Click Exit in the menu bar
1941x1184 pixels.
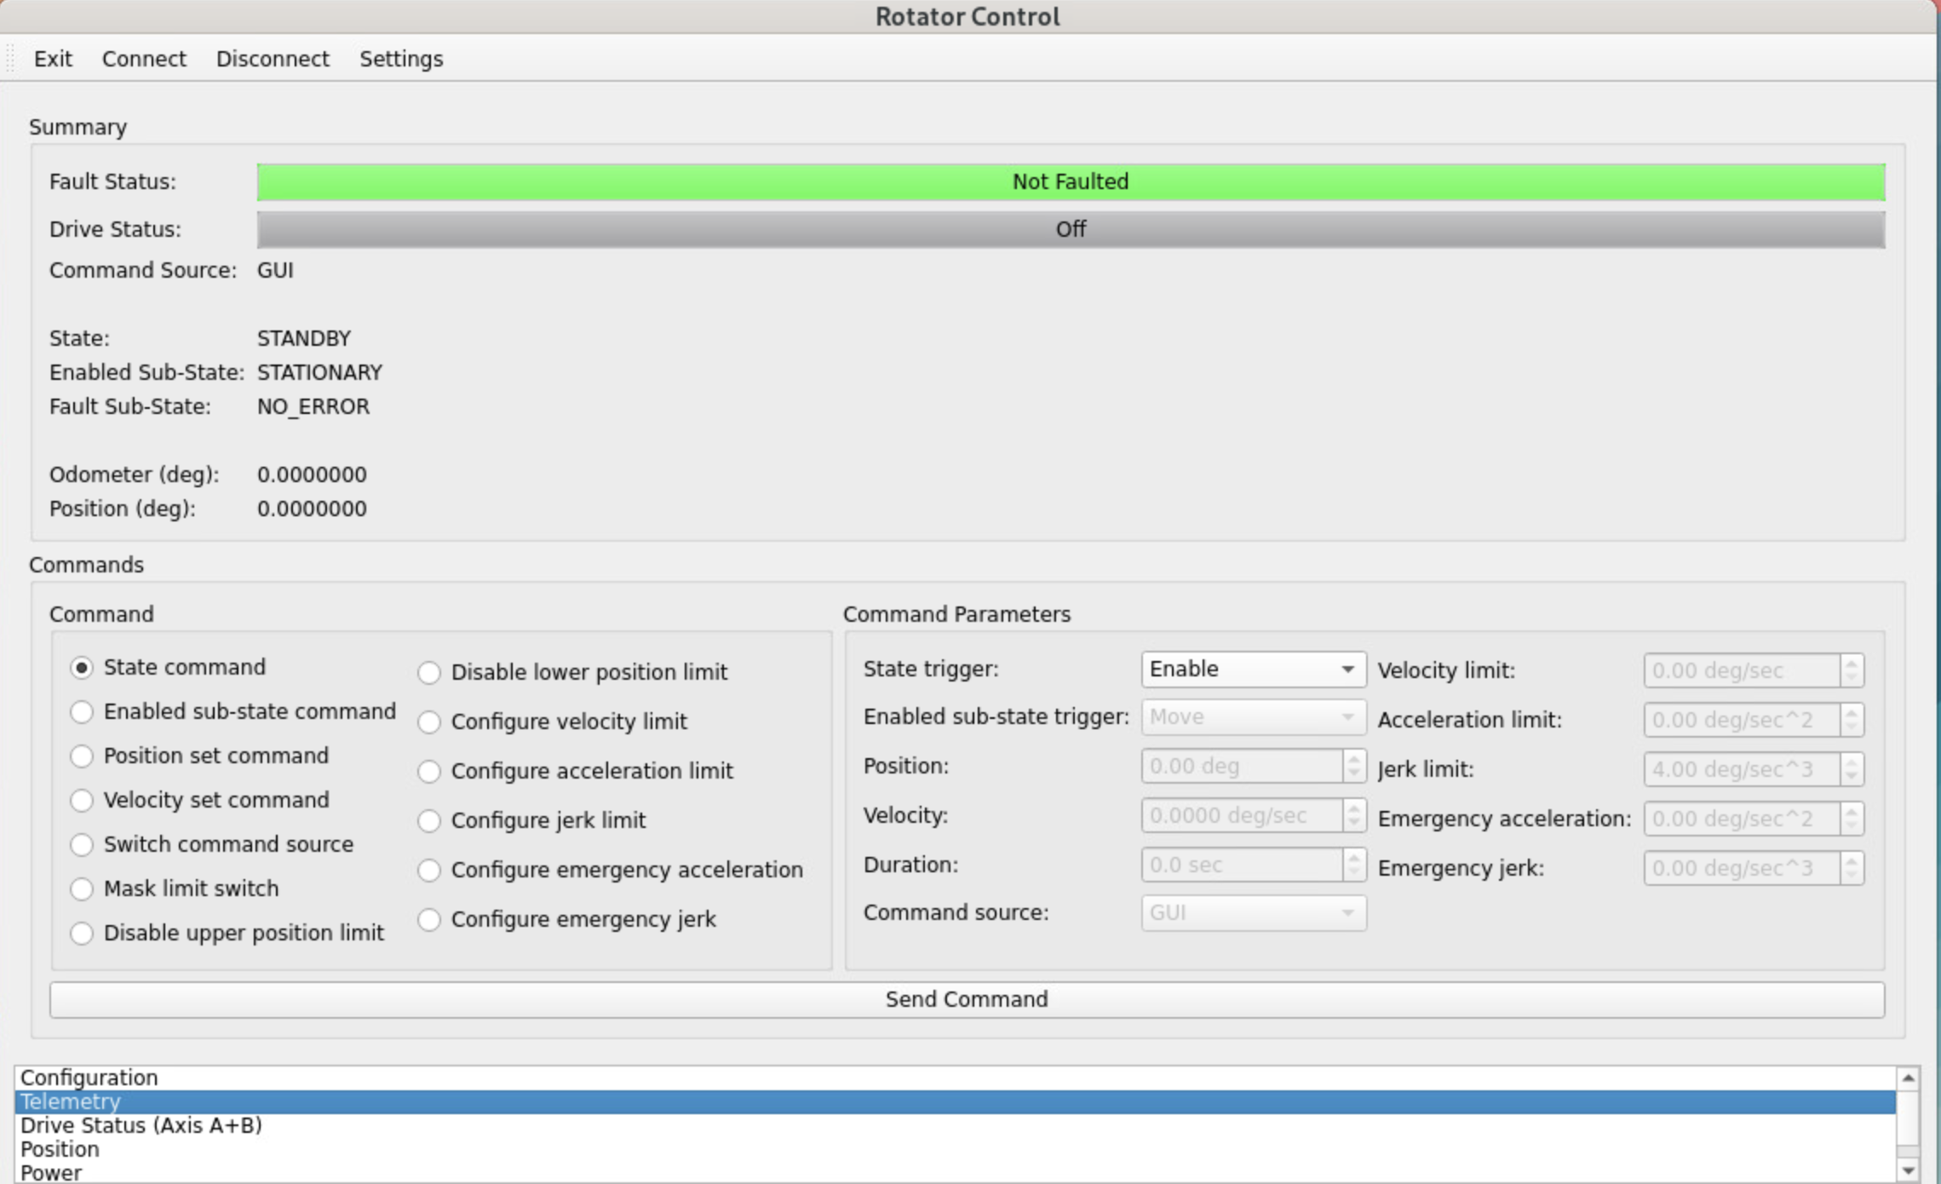click(53, 59)
